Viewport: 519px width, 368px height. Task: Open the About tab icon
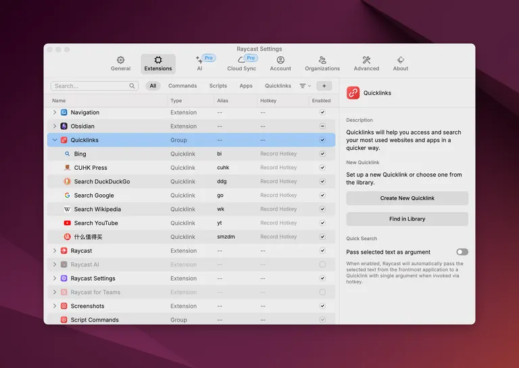pos(401,61)
